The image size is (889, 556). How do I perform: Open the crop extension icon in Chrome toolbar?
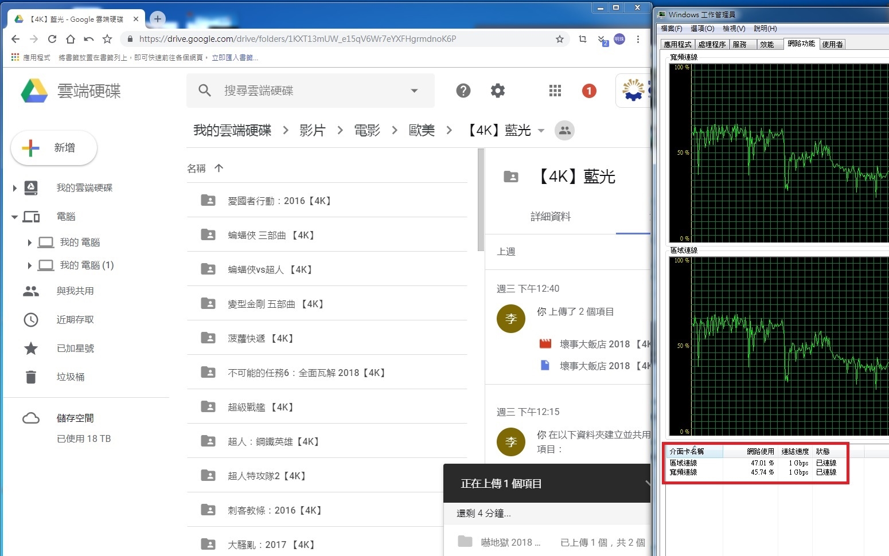coord(583,39)
